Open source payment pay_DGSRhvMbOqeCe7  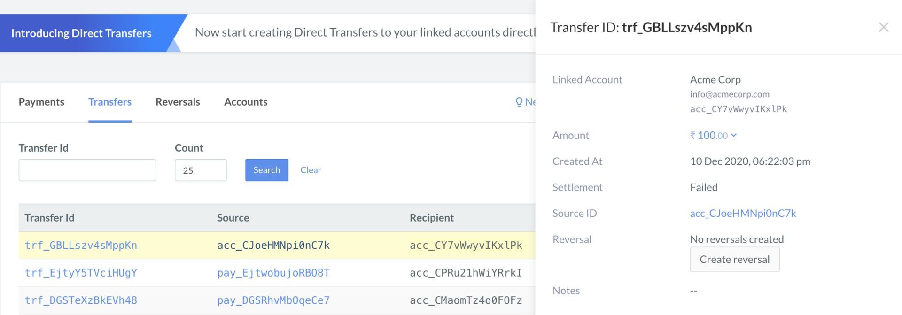[x=273, y=300]
